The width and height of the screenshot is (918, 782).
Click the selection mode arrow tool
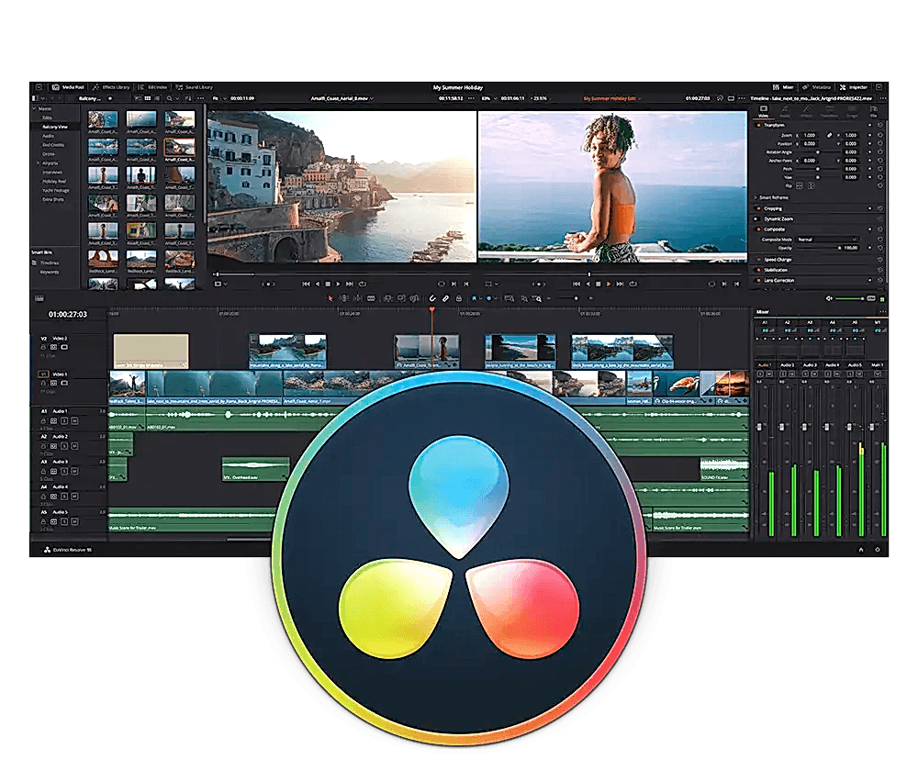(331, 298)
